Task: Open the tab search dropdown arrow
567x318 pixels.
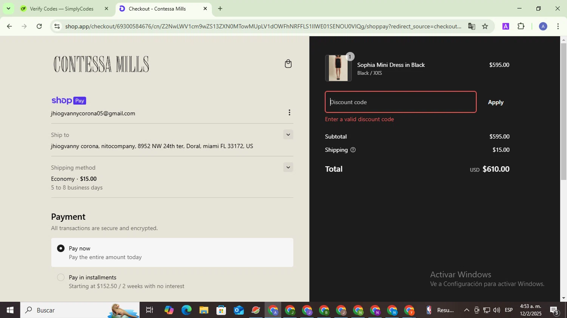Action: (8, 8)
